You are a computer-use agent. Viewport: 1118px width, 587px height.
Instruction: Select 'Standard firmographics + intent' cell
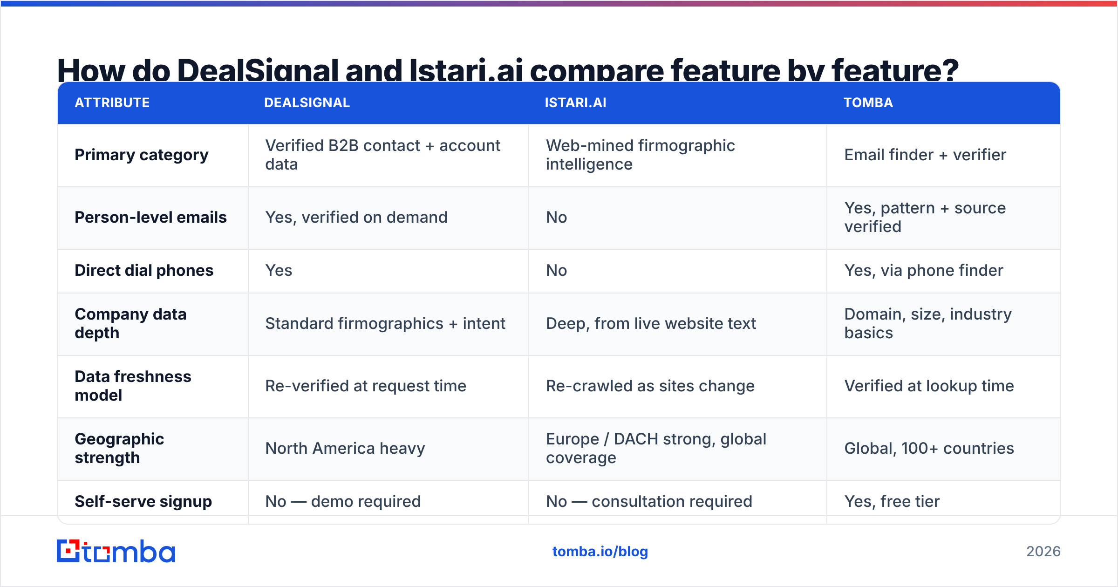385,323
